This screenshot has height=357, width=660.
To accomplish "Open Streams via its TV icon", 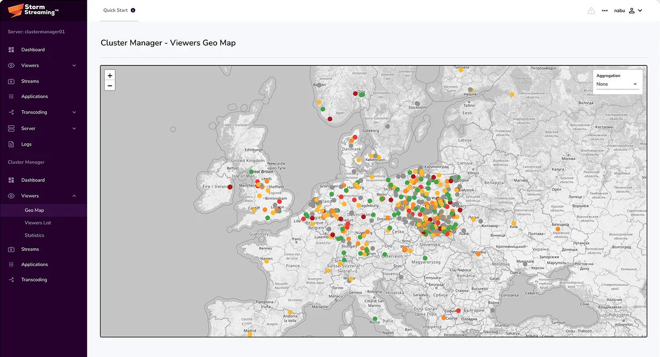I will tap(12, 81).
